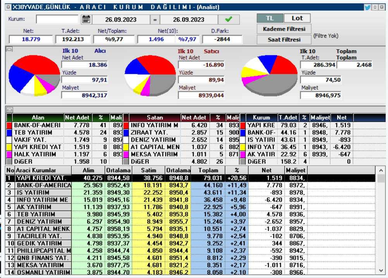The height and width of the screenshot is (278, 388).
Task: Click the Ilk 10 Alıcı pie chart
Action: (34, 76)
